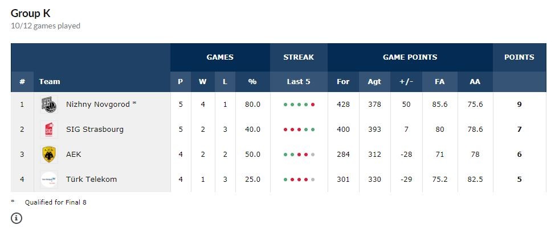Click the AEK team logo
Viewport: 555px width, 229px height.
tap(49, 155)
